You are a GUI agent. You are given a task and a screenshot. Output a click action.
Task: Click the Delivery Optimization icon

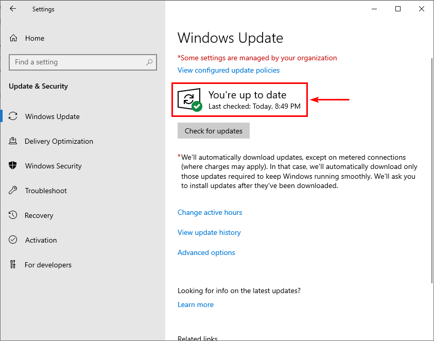tap(13, 141)
